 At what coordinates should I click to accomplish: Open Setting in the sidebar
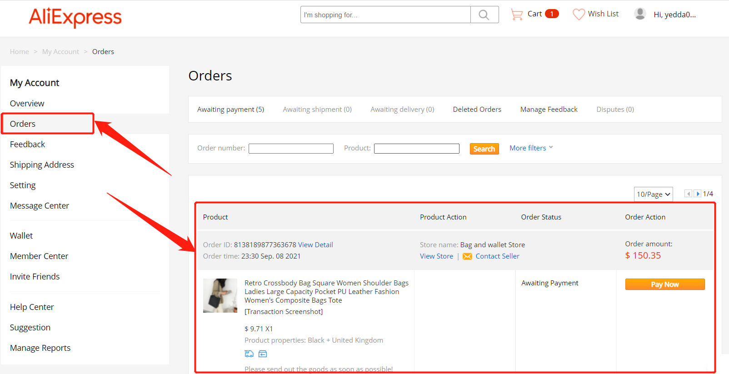(x=23, y=185)
